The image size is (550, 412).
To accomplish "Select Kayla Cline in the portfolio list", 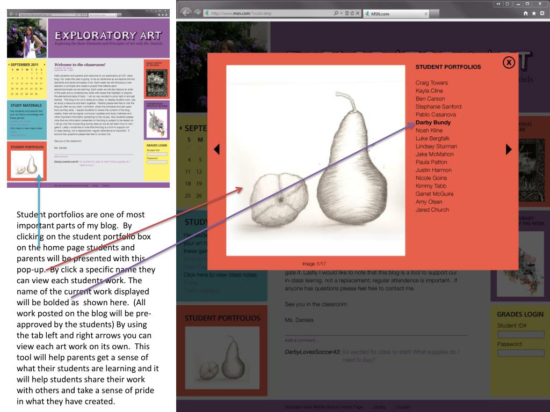I will click(x=429, y=91).
